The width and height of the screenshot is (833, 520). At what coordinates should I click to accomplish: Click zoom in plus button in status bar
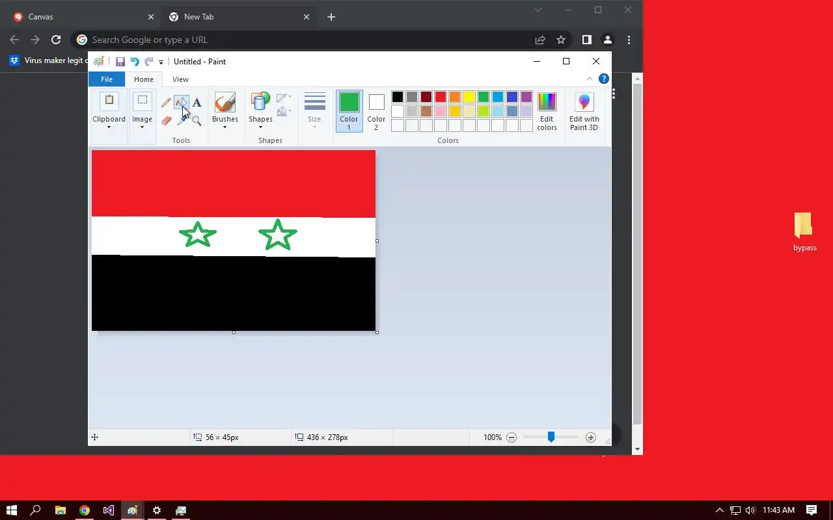point(591,437)
